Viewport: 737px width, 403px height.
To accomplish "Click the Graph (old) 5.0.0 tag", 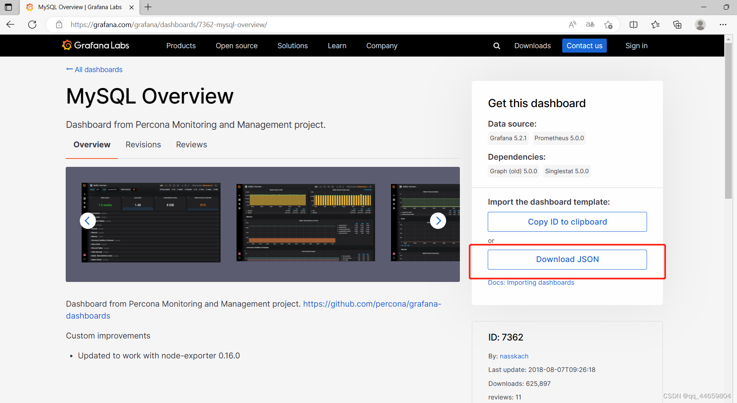I will point(513,171).
